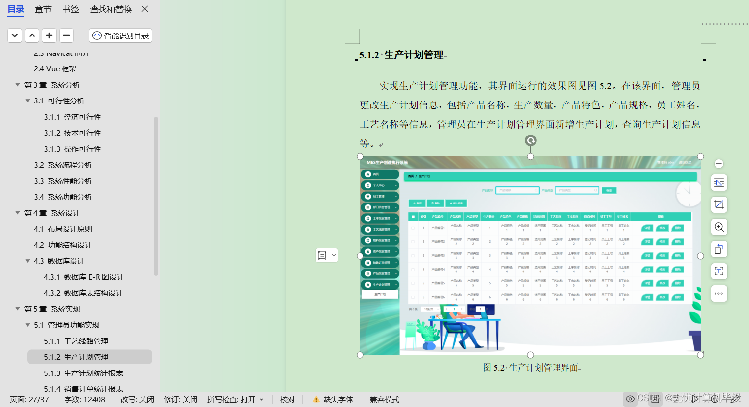The width and height of the screenshot is (749, 407).
Task: Switch to the 书签 tab
Action: point(70,9)
